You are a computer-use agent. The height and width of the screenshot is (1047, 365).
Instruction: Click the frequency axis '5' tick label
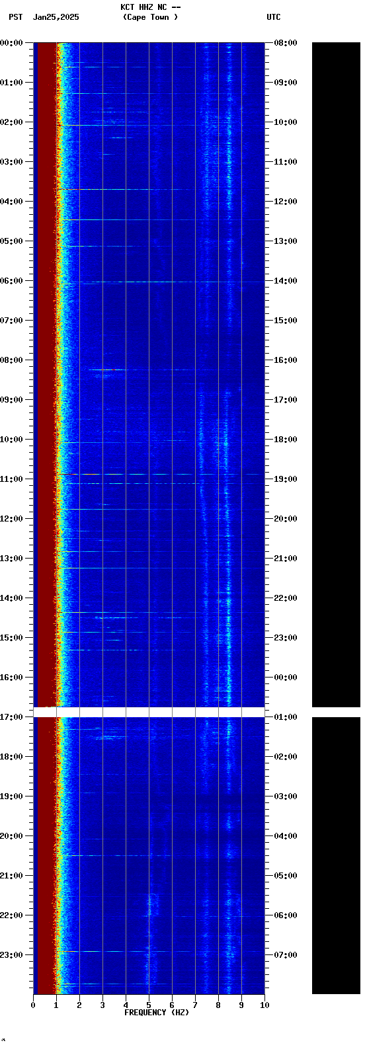(149, 1005)
